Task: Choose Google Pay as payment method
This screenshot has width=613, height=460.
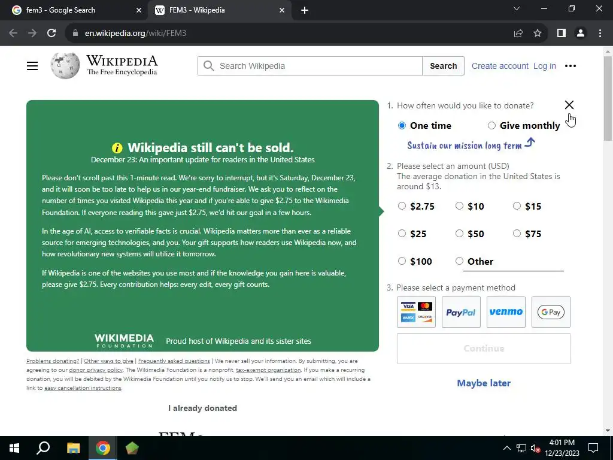Action: [551, 311]
